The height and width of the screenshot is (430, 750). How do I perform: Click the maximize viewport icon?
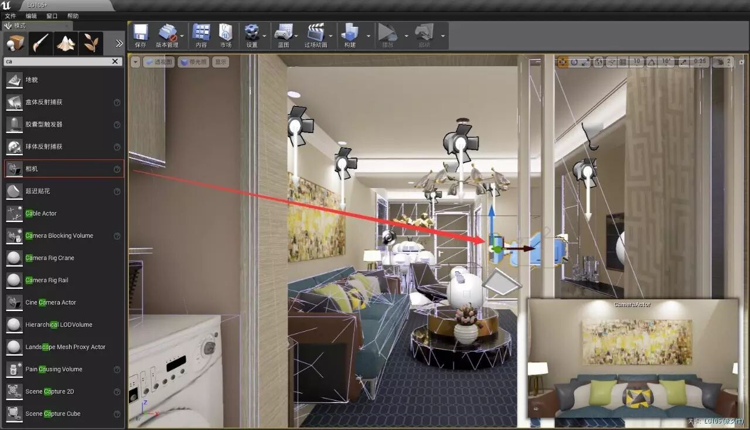coord(742,62)
